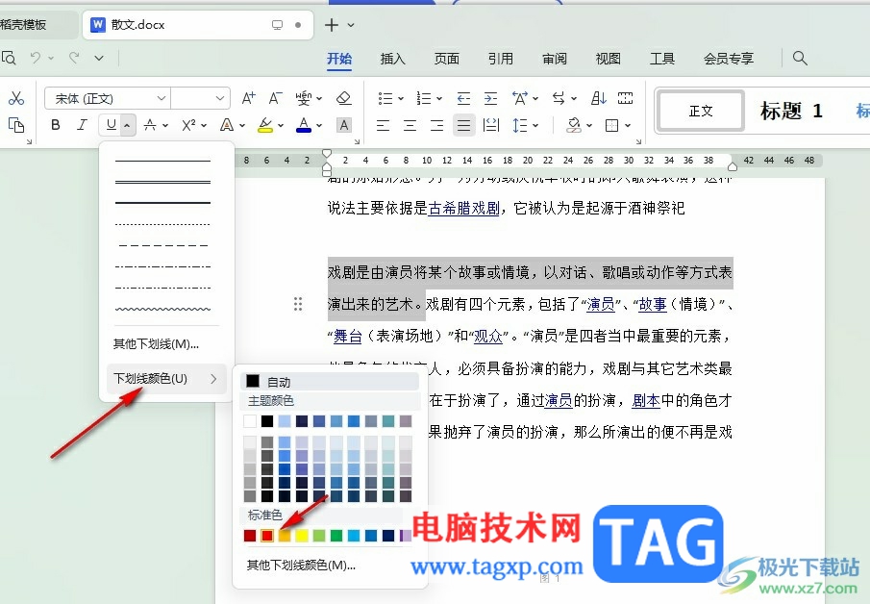Add new tab with plus button

[x=332, y=25]
